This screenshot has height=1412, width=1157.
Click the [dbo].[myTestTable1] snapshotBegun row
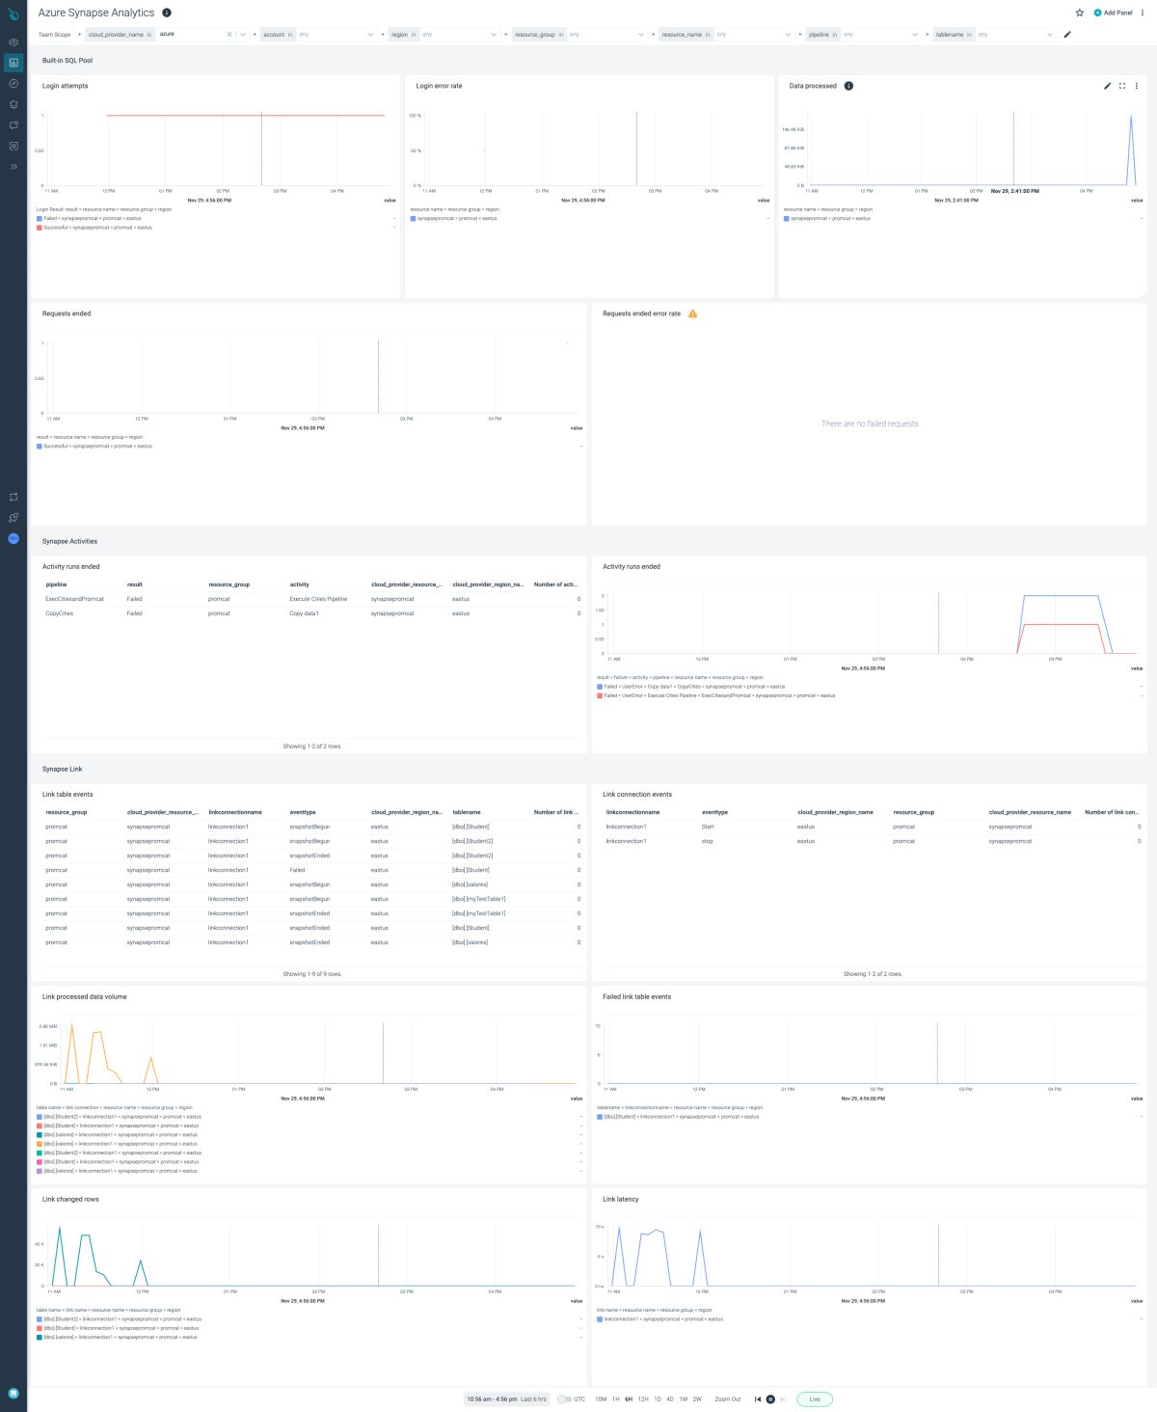(x=312, y=899)
